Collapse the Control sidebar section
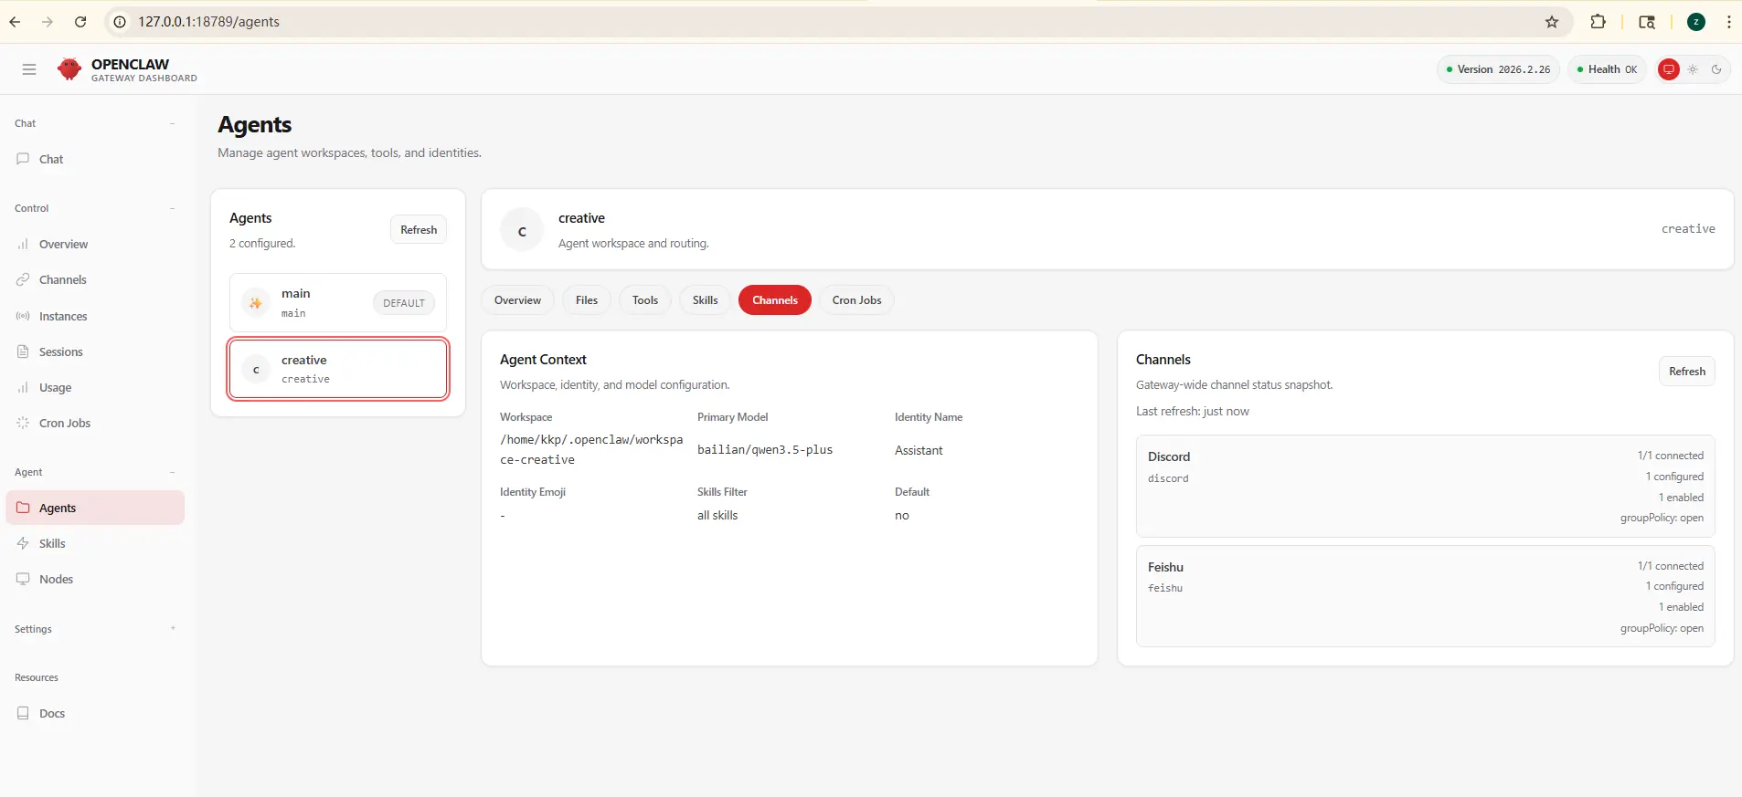Screen dimensions: 1742x797 (172, 208)
